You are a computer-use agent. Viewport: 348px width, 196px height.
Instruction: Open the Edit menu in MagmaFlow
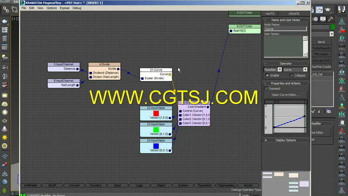(32, 8)
